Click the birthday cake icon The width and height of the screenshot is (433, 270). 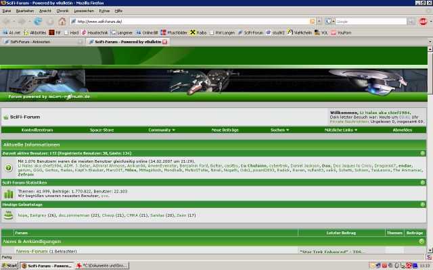[9, 215]
